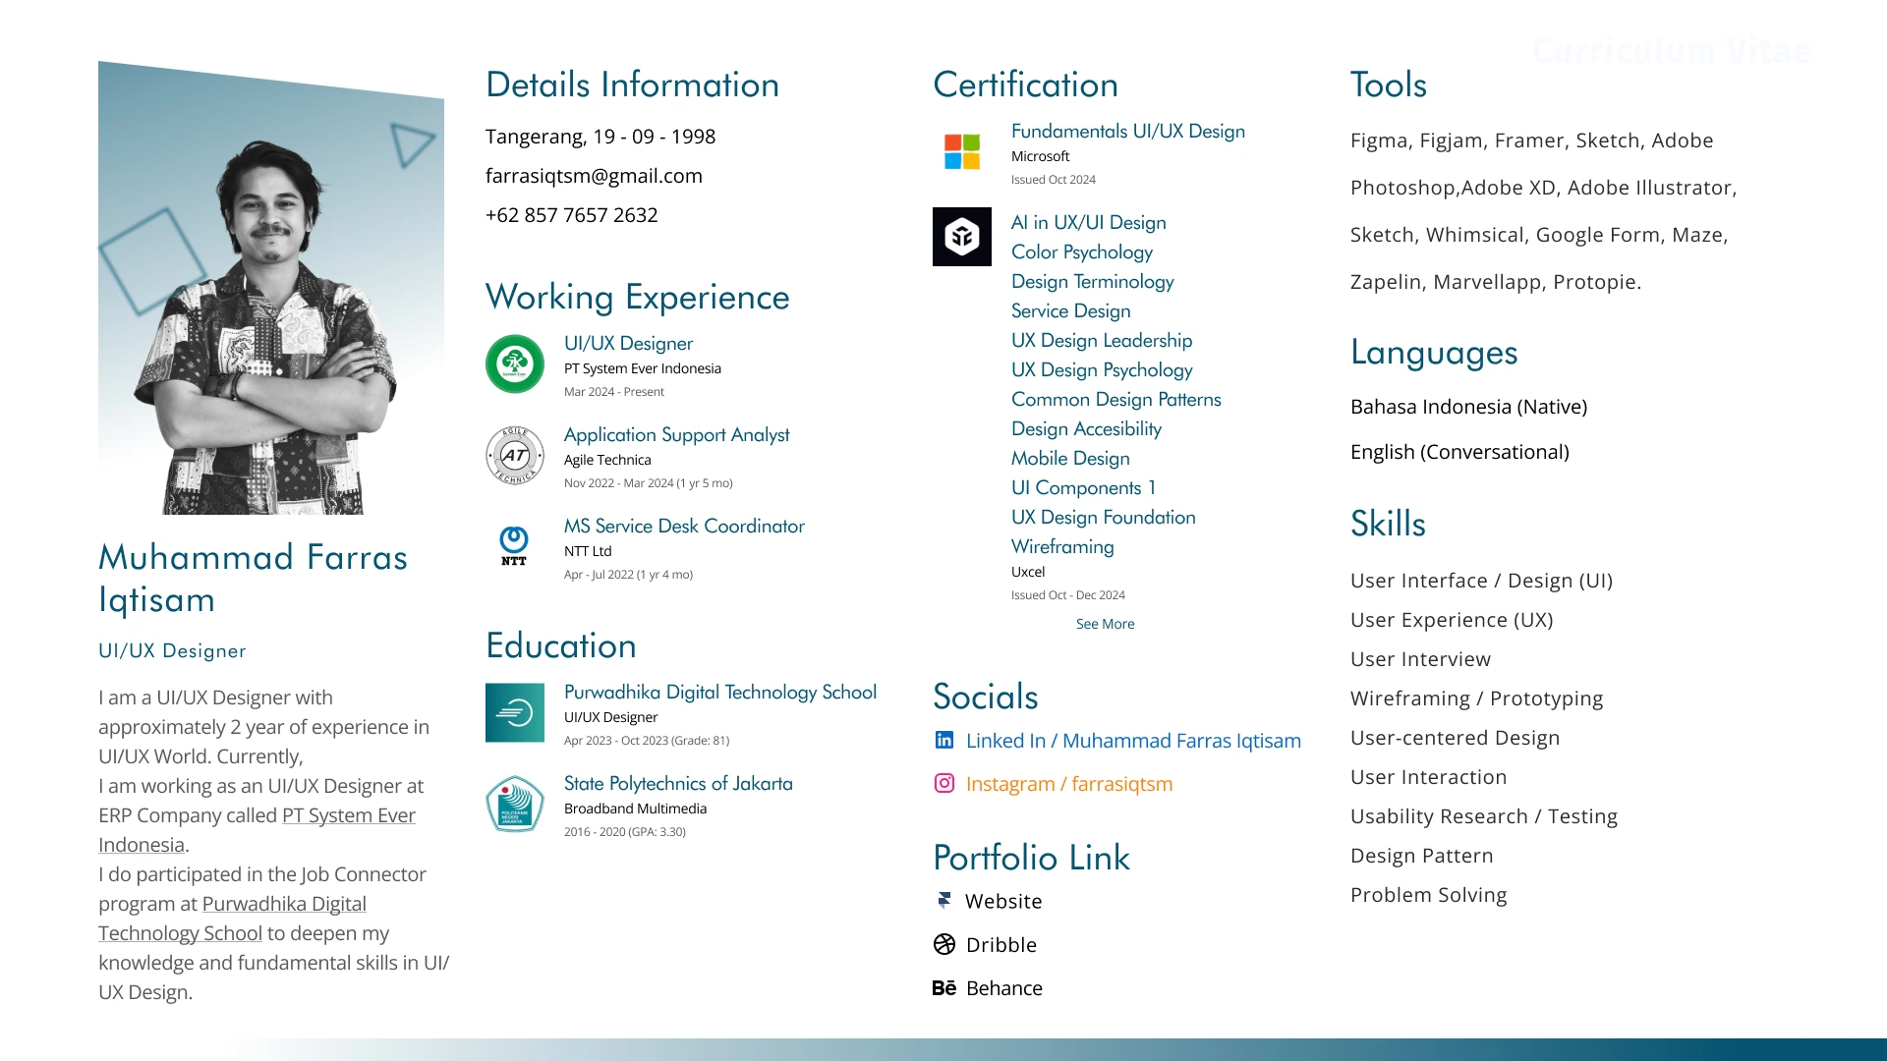
Task: Expand certifications with See More
Action: point(1105,624)
